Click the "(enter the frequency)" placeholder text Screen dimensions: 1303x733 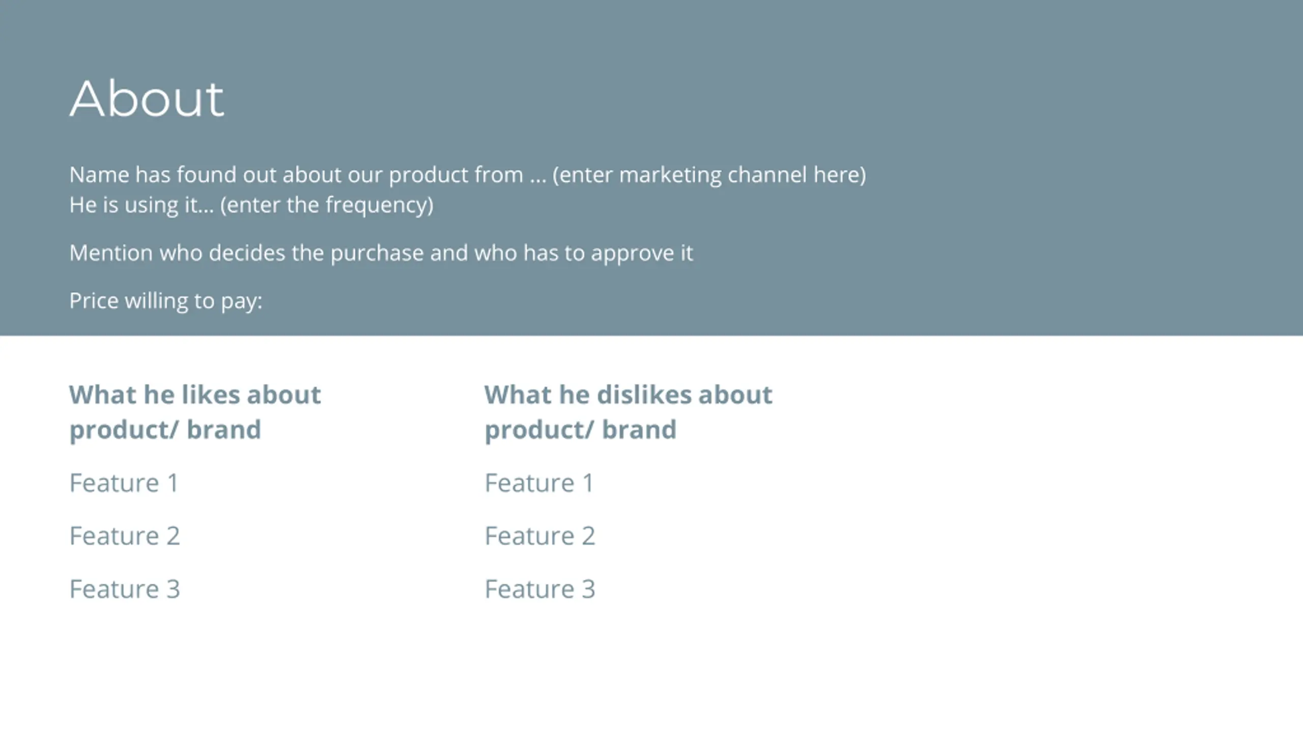(327, 205)
